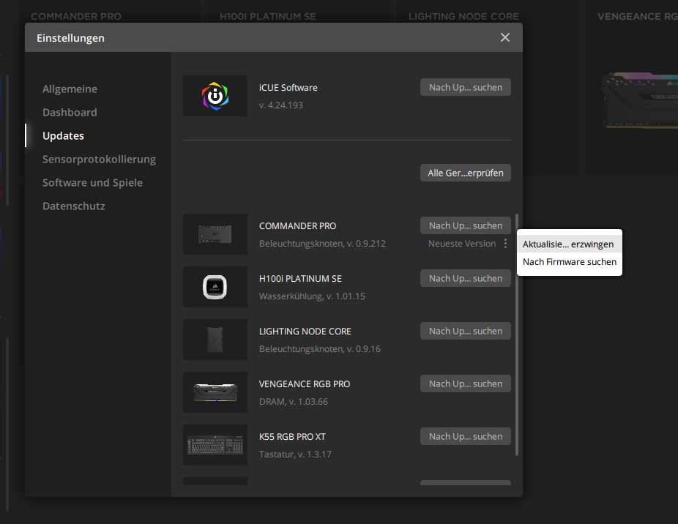The width and height of the screenshot is (678, 524).
Task: Click the H100i PLATINUM SE device name
Action: click(x=300, y=278)
